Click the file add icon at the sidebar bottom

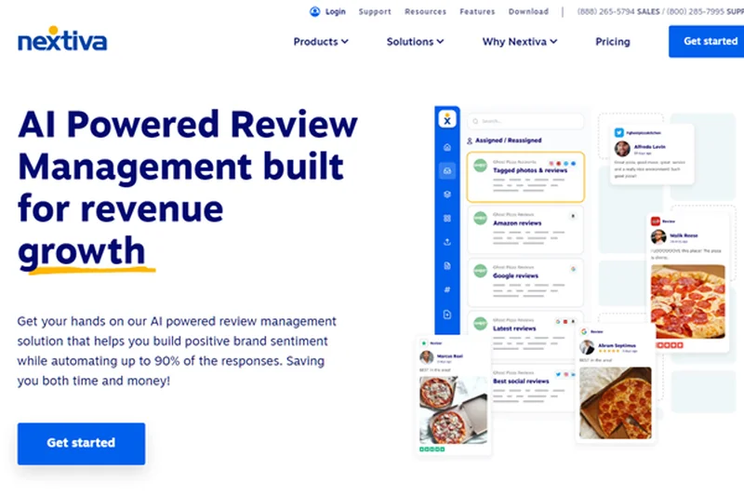(x=447, y=315)
